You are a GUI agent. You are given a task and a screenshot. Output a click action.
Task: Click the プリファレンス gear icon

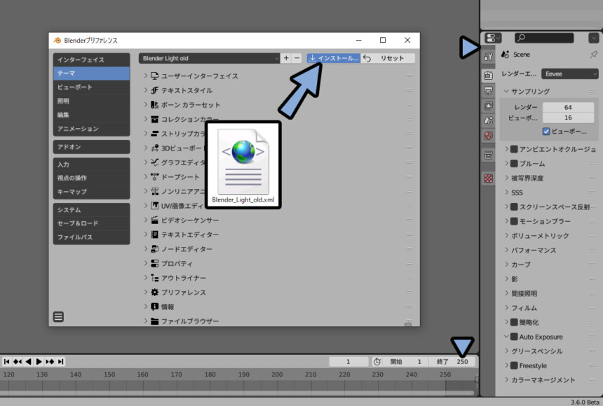154,293
